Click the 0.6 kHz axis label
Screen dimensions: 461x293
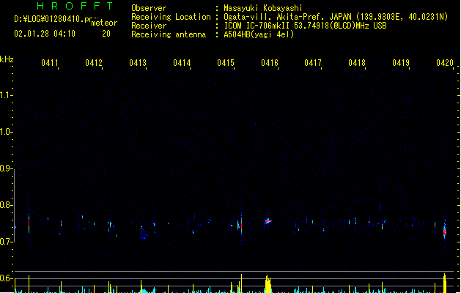[6, 278]
